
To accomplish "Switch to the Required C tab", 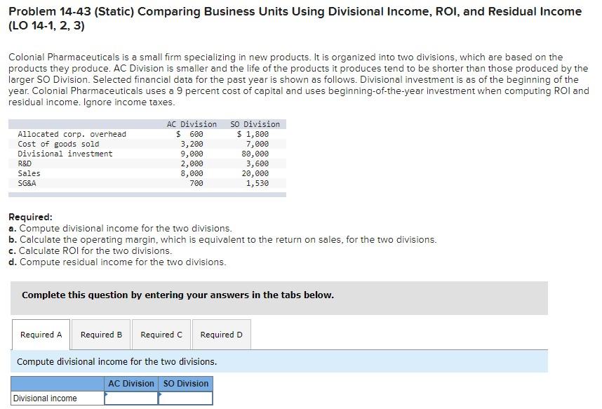I will click(161, 335).
